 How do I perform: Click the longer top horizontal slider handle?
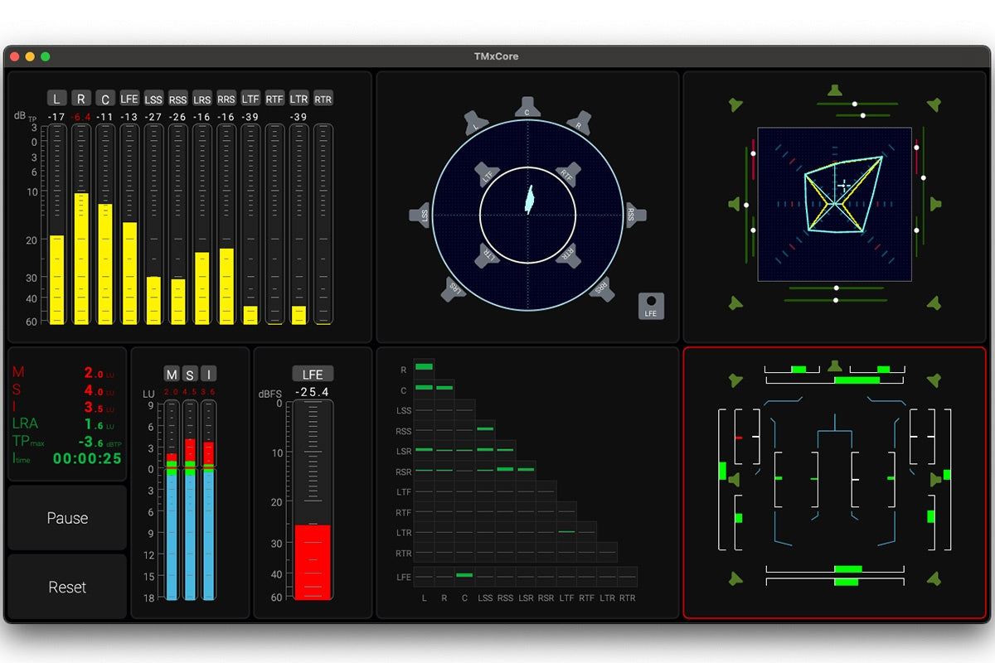tap(854, 104)
